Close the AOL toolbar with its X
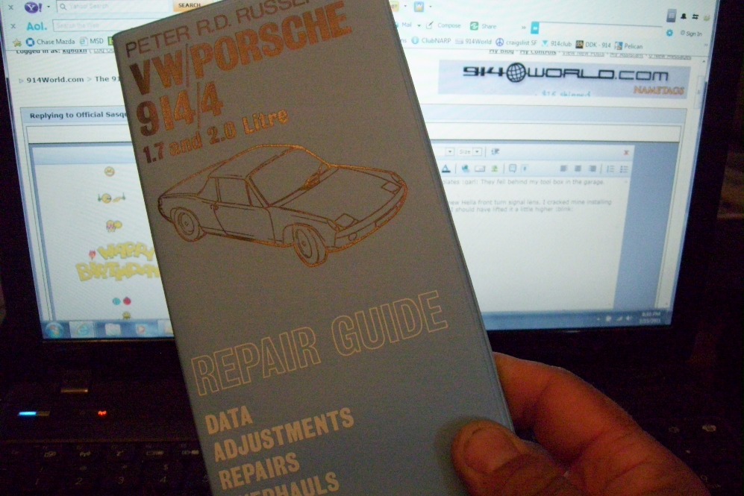744x496 pixels. click(x=13, y=26)
